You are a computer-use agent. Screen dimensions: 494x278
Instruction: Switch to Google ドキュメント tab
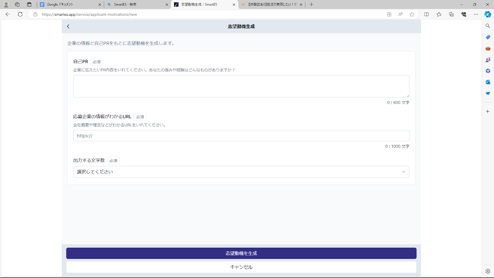pyautogui.click(x=70, y=5)
